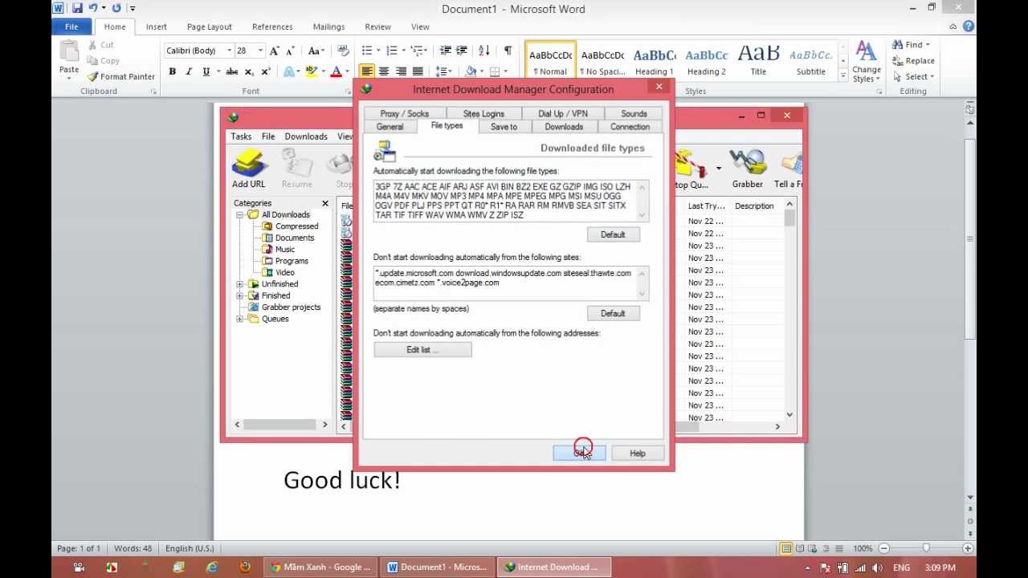Center-align the paragraph text
The width and height of the screenshot is (1028, 578).
(x=384, y=71)
